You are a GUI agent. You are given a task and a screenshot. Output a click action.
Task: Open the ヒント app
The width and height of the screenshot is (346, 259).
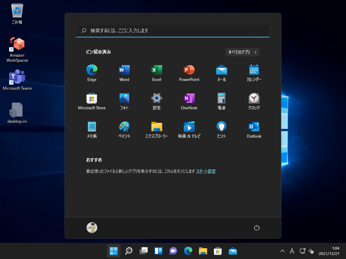tap(221, 130)
